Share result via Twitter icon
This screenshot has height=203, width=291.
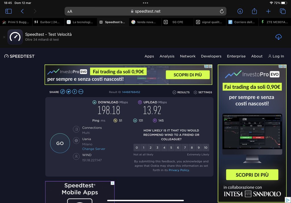click(x=68, y=92)
